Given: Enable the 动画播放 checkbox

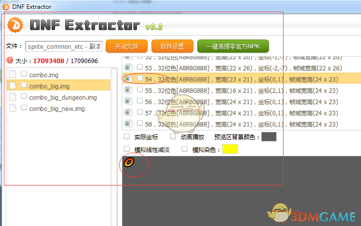Looking at the screenshot, I should point(173,136).
